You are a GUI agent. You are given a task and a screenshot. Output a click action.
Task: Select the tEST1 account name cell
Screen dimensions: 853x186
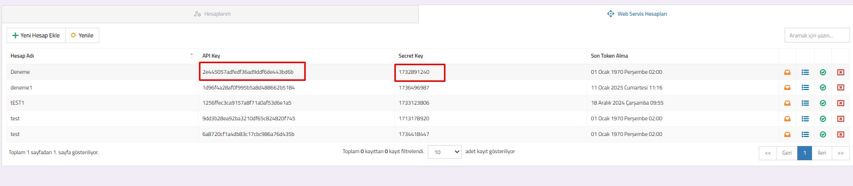tap(102, 103)
